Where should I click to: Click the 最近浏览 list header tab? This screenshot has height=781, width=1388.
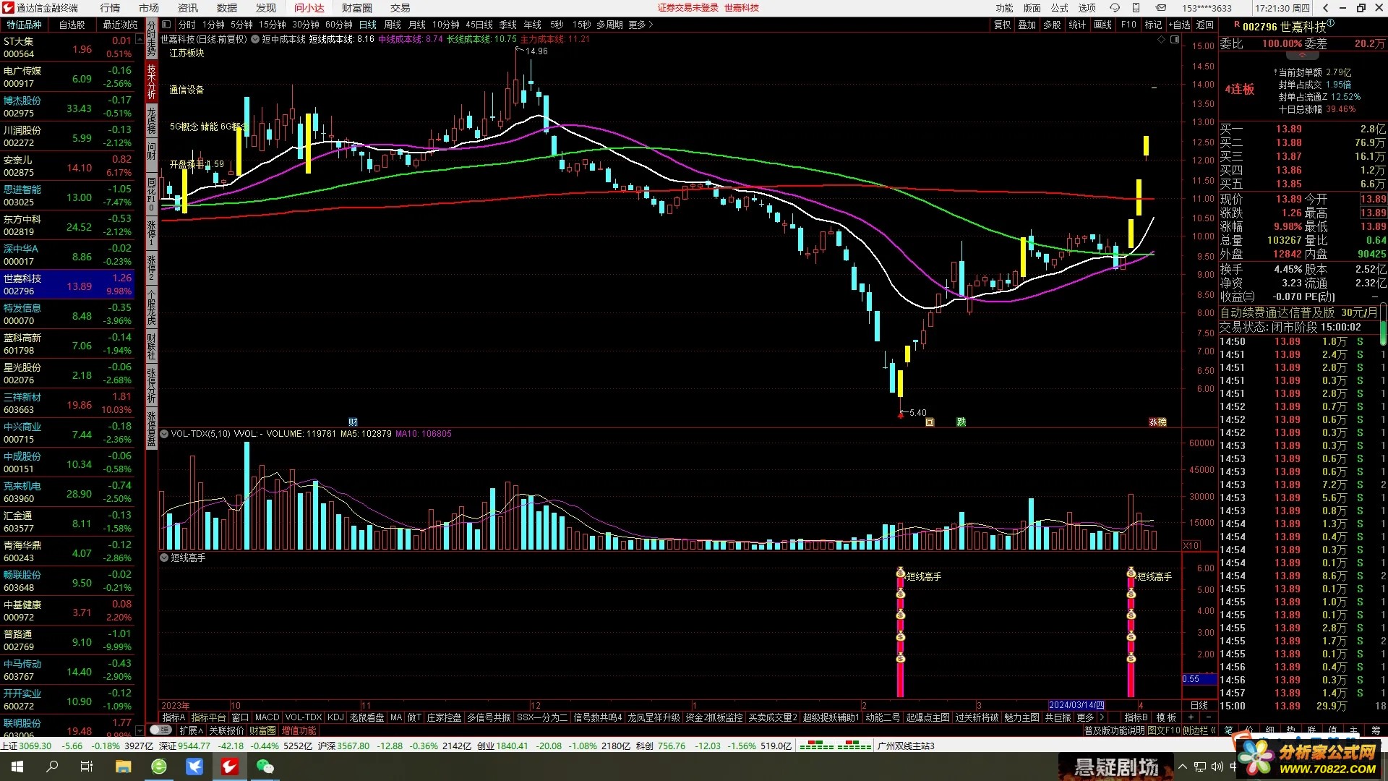[x=119, y=25]
